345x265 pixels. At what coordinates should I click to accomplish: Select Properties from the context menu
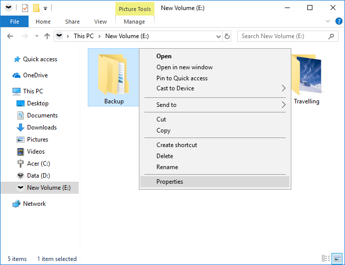coord(169,182)
